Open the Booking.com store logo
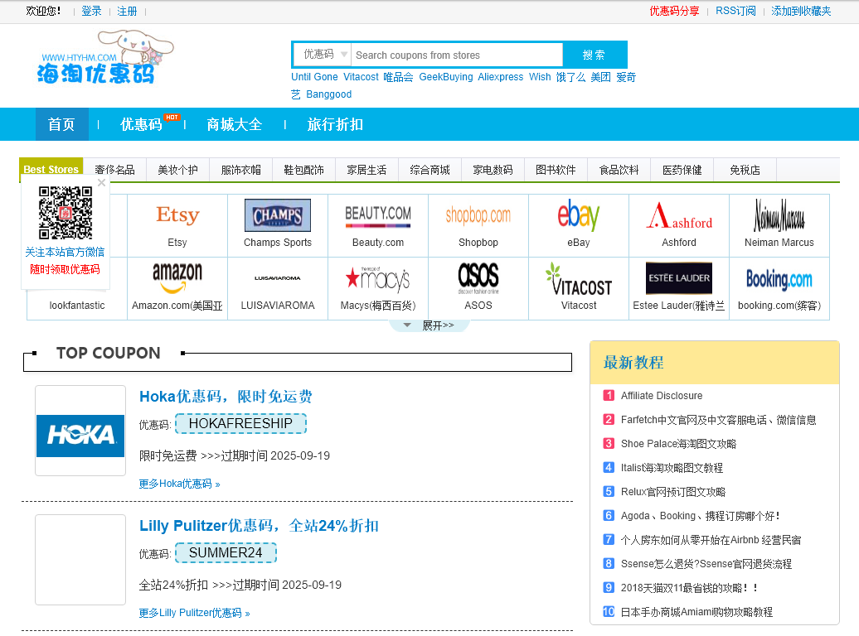Viewport: 859px width, 636px height. point(779,279)
